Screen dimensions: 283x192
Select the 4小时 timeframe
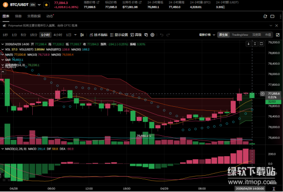point(58,35)
